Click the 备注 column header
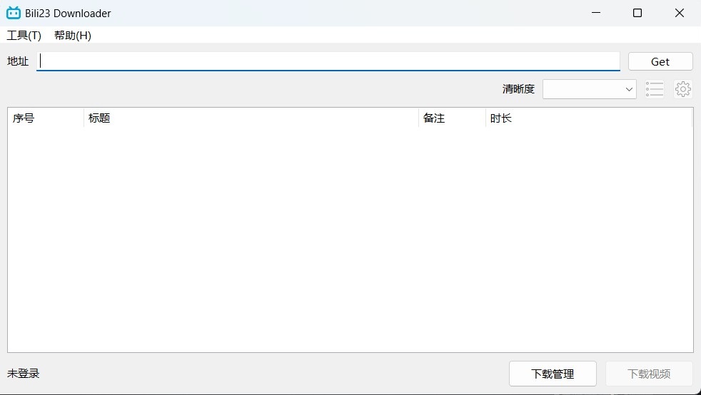Viewport: 701px width, 395px height. [452, 118]
